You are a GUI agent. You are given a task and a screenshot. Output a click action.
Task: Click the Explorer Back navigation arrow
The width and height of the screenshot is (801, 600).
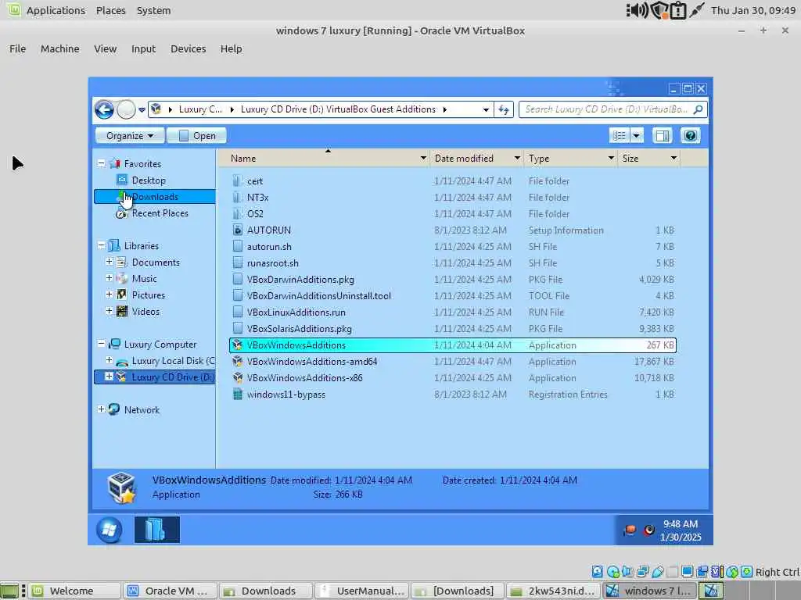[104, 109]
